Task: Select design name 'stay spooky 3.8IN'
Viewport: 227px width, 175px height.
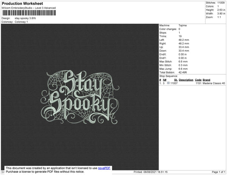Action: tap(25, 18)
